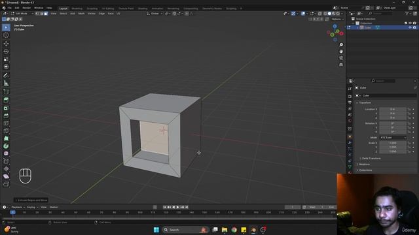Select the Edge Slide tool

click(6, 161)
